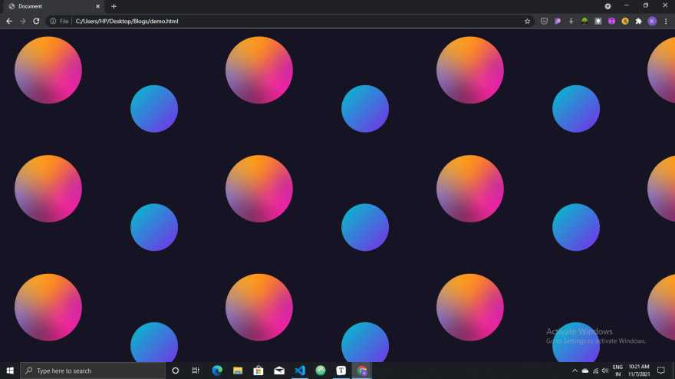675x379 pixels.
Task: Reload the demo.html page
Action: (x=36, y=21)
